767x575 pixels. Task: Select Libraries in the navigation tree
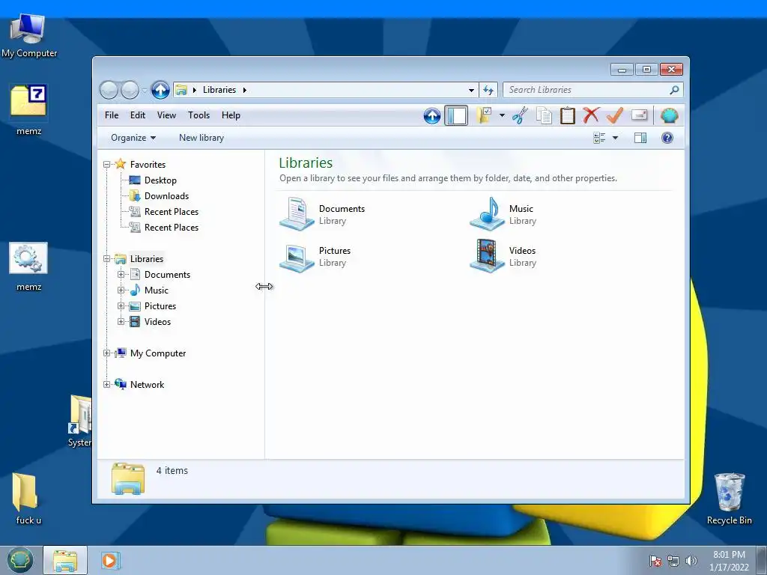click(147, 259)
